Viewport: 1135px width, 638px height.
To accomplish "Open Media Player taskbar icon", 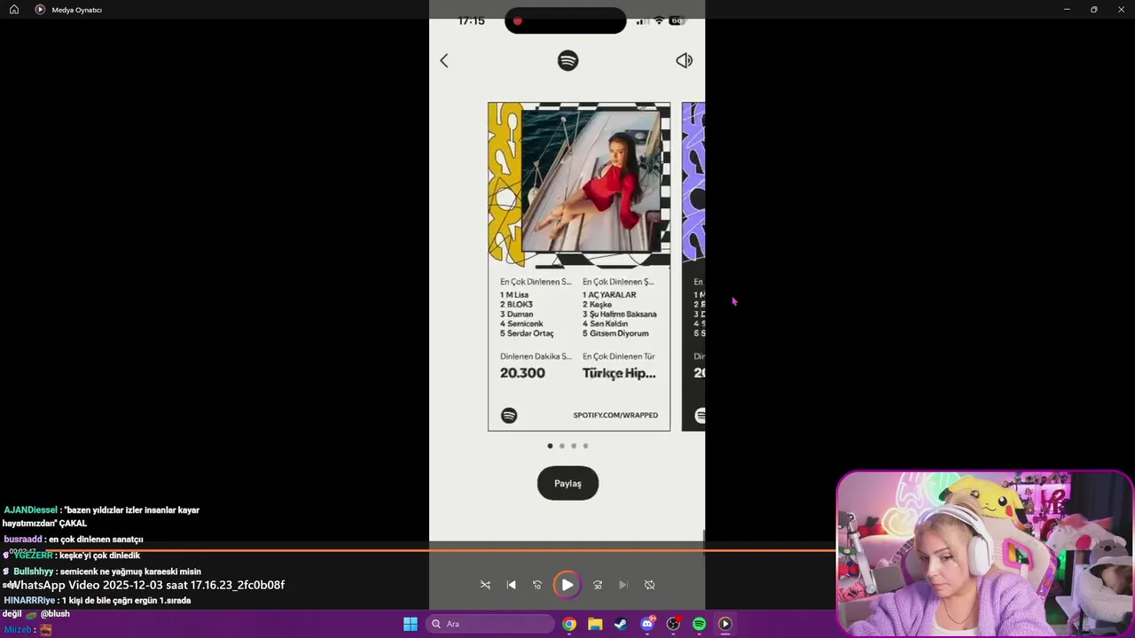I will tap(724, 624).
